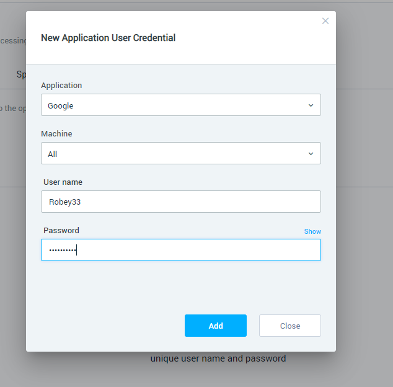Viewport: 393px width, 387px height.
Task: Open the Application combo box showing Google
Action: click(x=174, y=105)
